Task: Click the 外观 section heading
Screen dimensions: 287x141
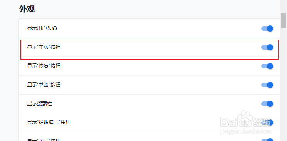Action: tap(27, 9)
